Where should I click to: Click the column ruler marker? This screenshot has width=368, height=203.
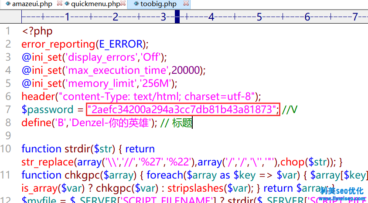click(x=177, y=17)
